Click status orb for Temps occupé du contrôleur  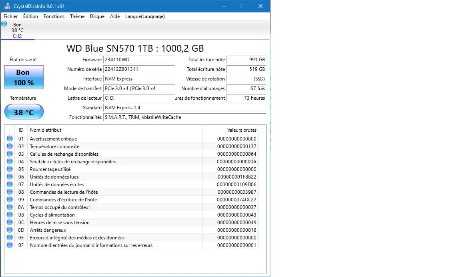click(10, 207)
